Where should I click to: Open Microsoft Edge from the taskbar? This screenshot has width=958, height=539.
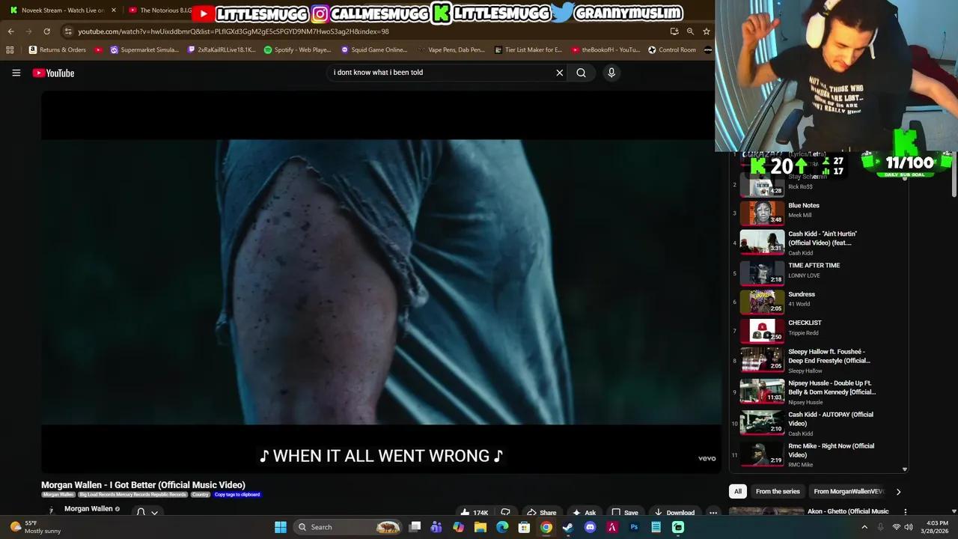(x=502, y=527)
